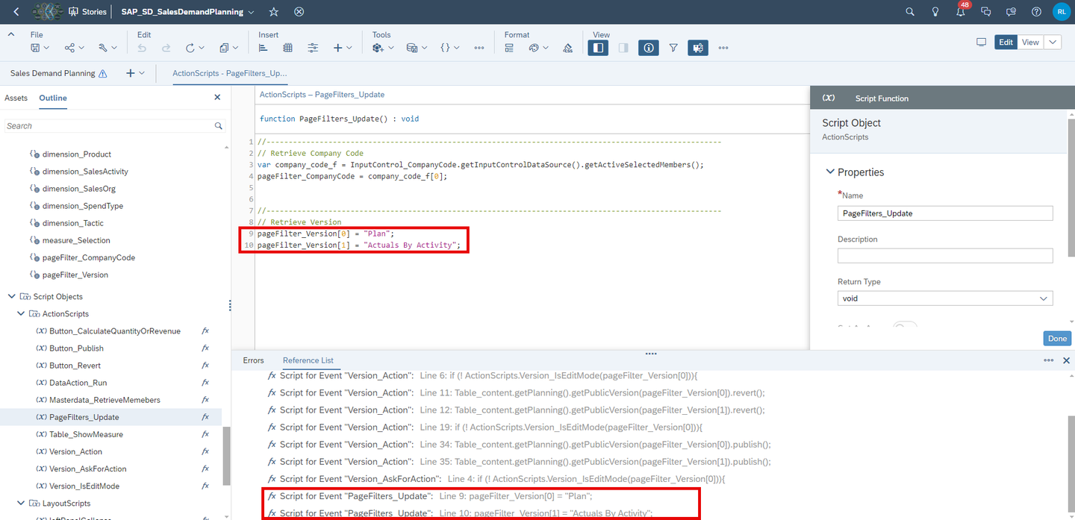Close the story with circled X icon
This screenshot has height=520, width=1075.
click(x=299, y=12)
